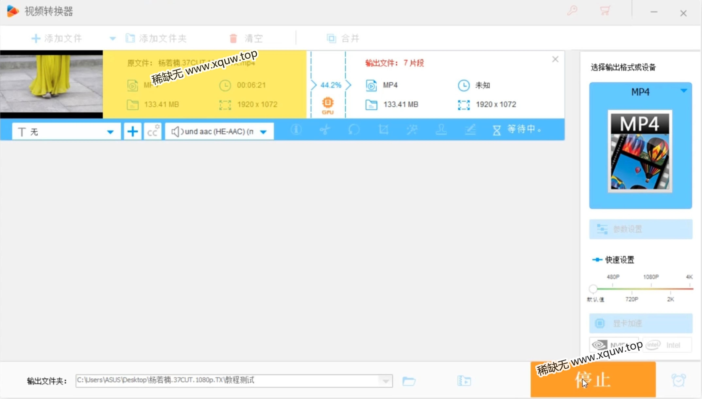Open the alarm clock scheduled task icon

coord(678,380)
